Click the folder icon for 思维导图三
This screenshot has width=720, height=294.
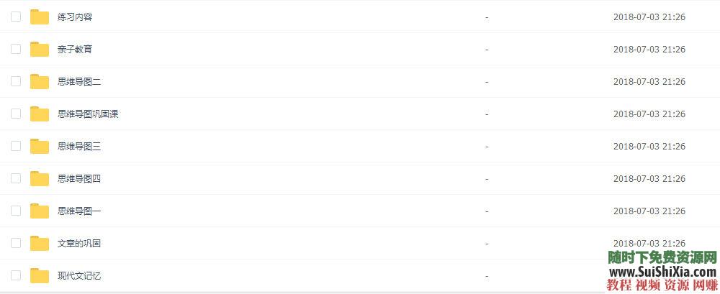pos(40,147)
